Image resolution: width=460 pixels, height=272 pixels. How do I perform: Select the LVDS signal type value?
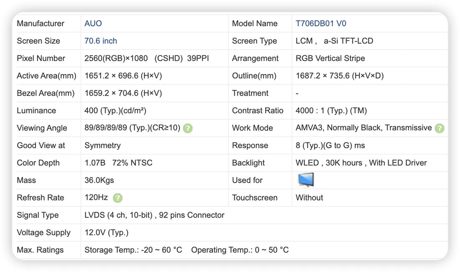154,215
